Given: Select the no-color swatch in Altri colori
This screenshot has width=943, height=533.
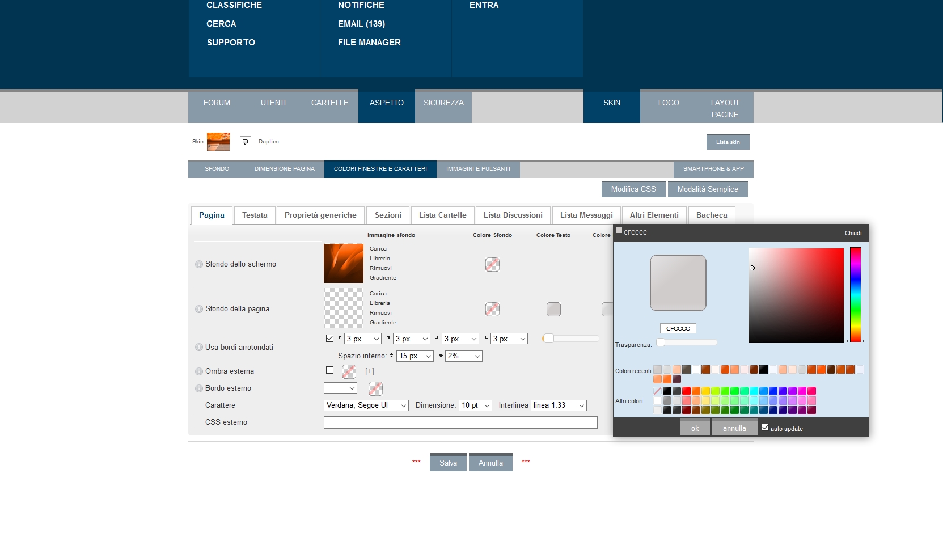Looking at the screenshot, I should [x=657, y=391].
